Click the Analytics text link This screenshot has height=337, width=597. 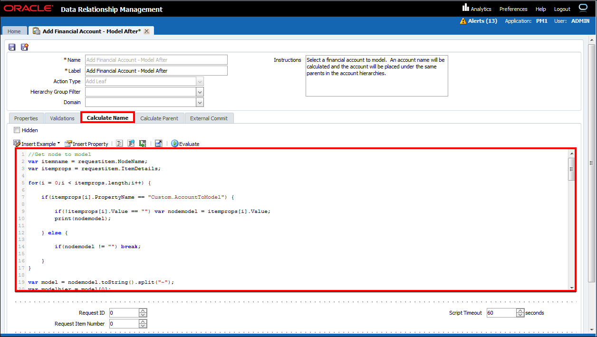[481, 9]
